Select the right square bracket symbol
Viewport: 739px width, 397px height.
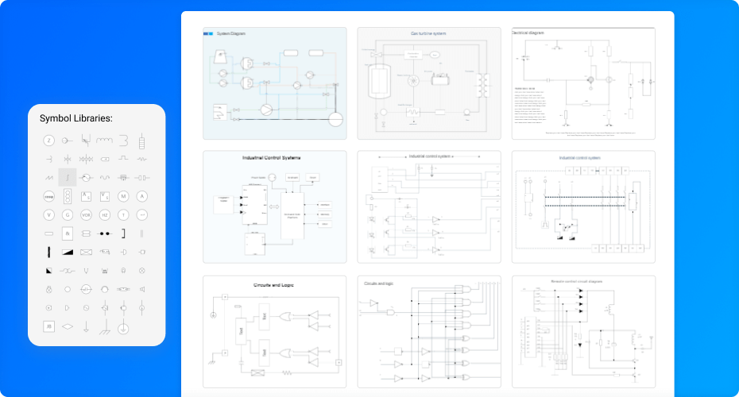(123, 233)
